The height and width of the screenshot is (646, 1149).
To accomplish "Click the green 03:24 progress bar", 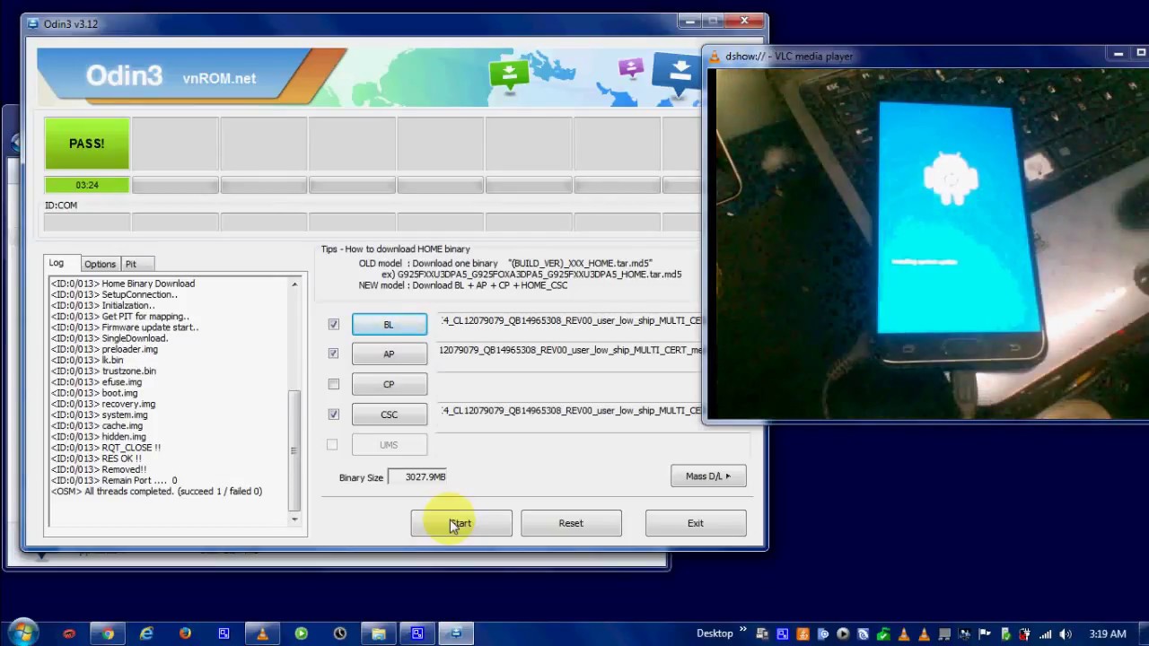I will point(87,185).
